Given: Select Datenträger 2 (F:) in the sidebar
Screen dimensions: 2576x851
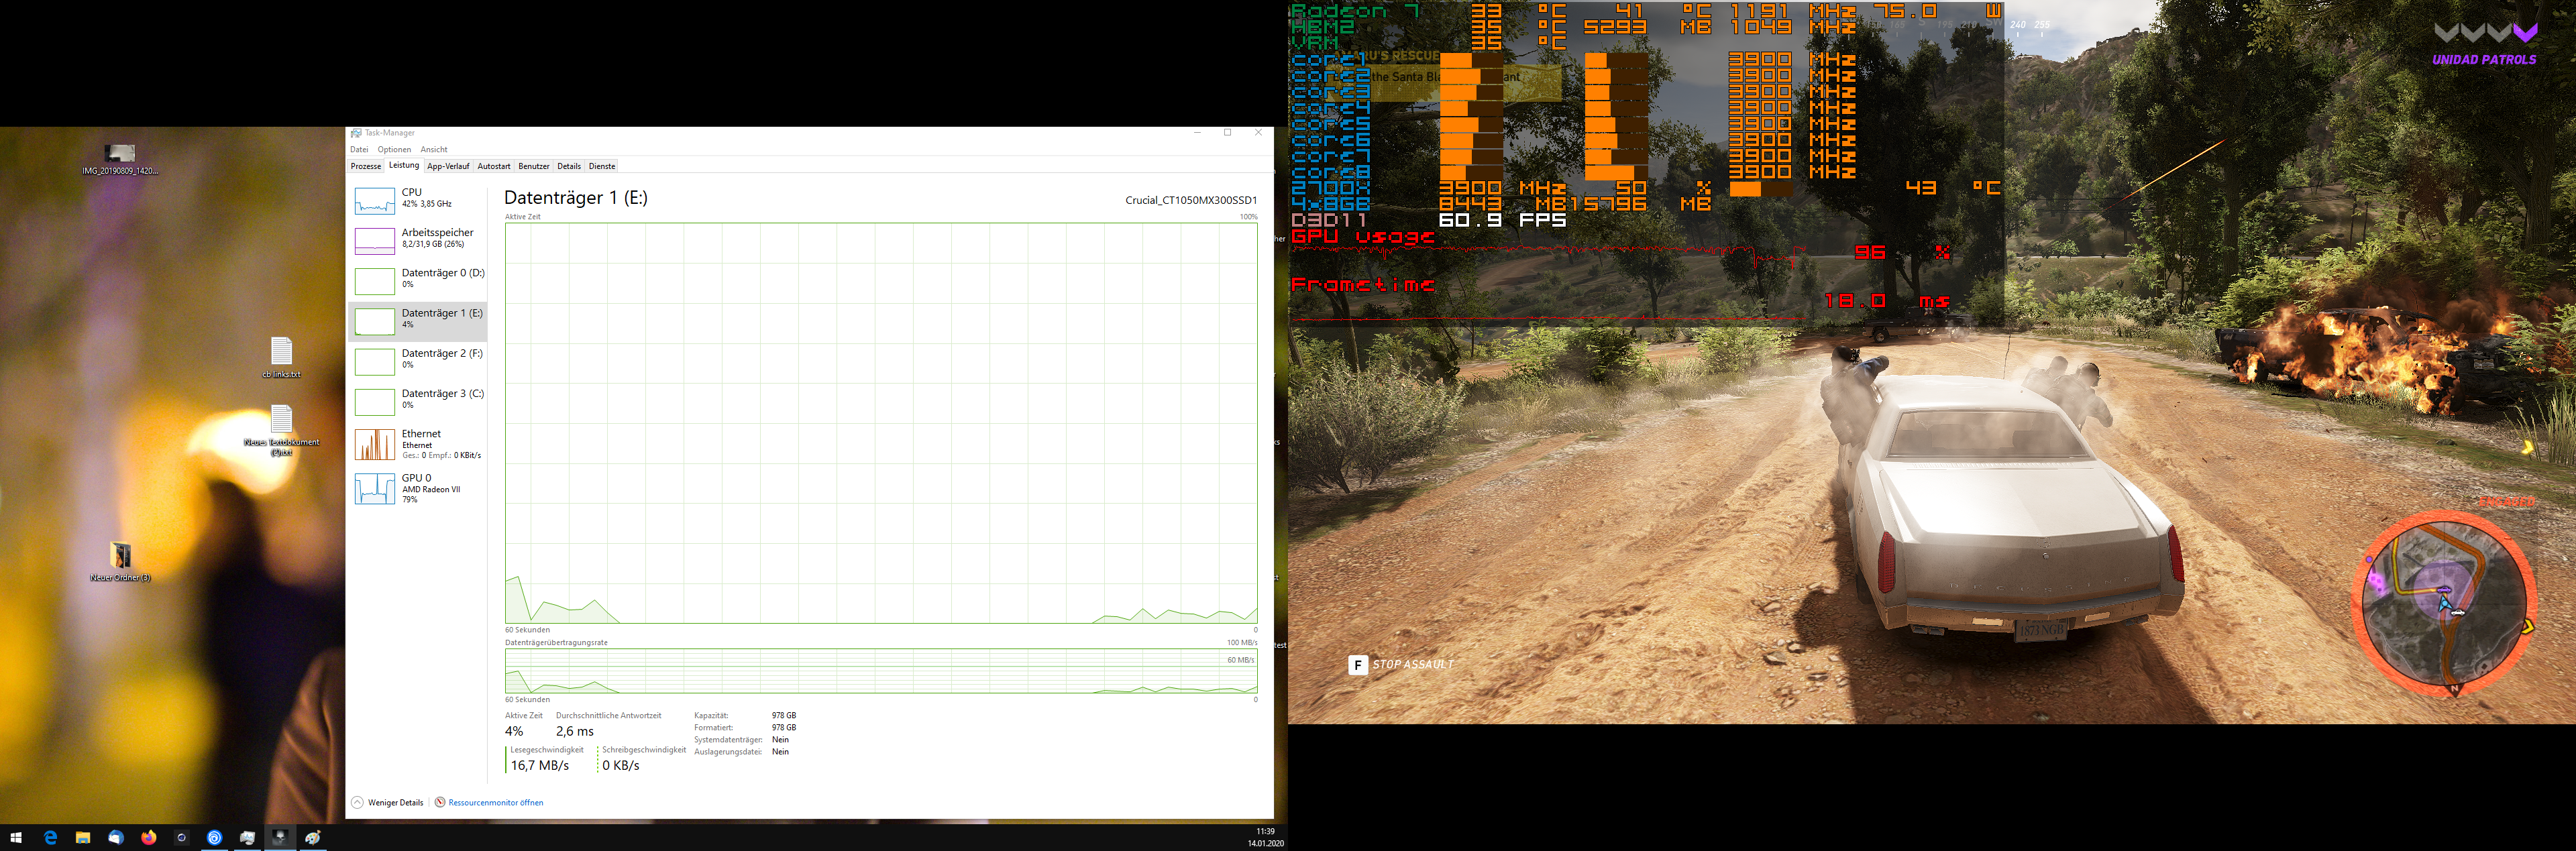Looking at the screenshot, I should 418,361.
